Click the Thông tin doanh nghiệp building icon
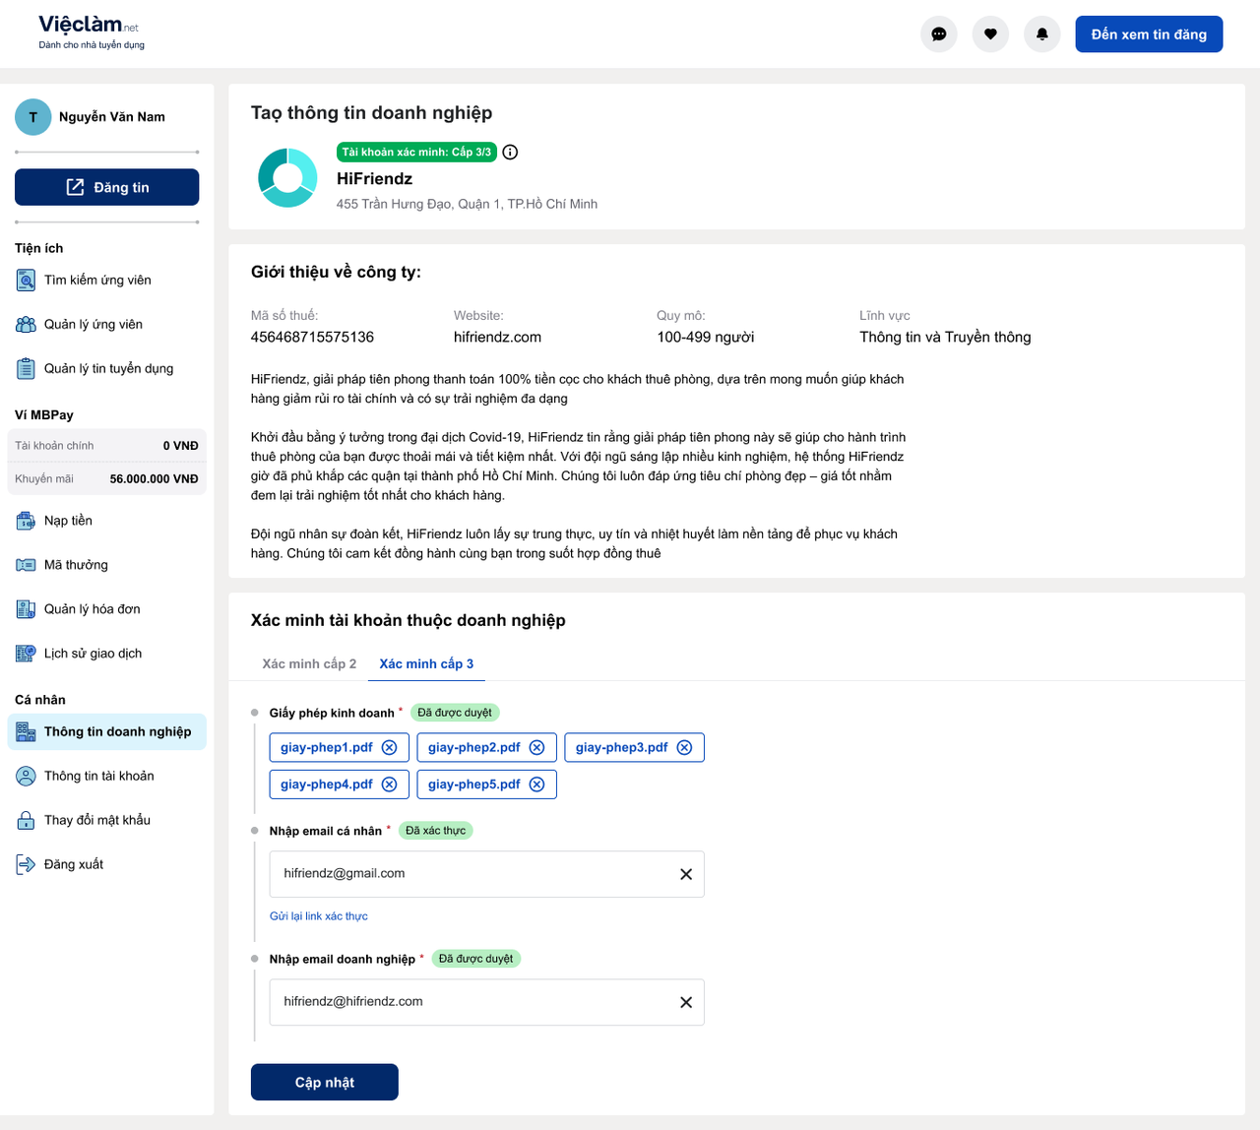Screen dimensions: 1260x1130 coord(26,731)
